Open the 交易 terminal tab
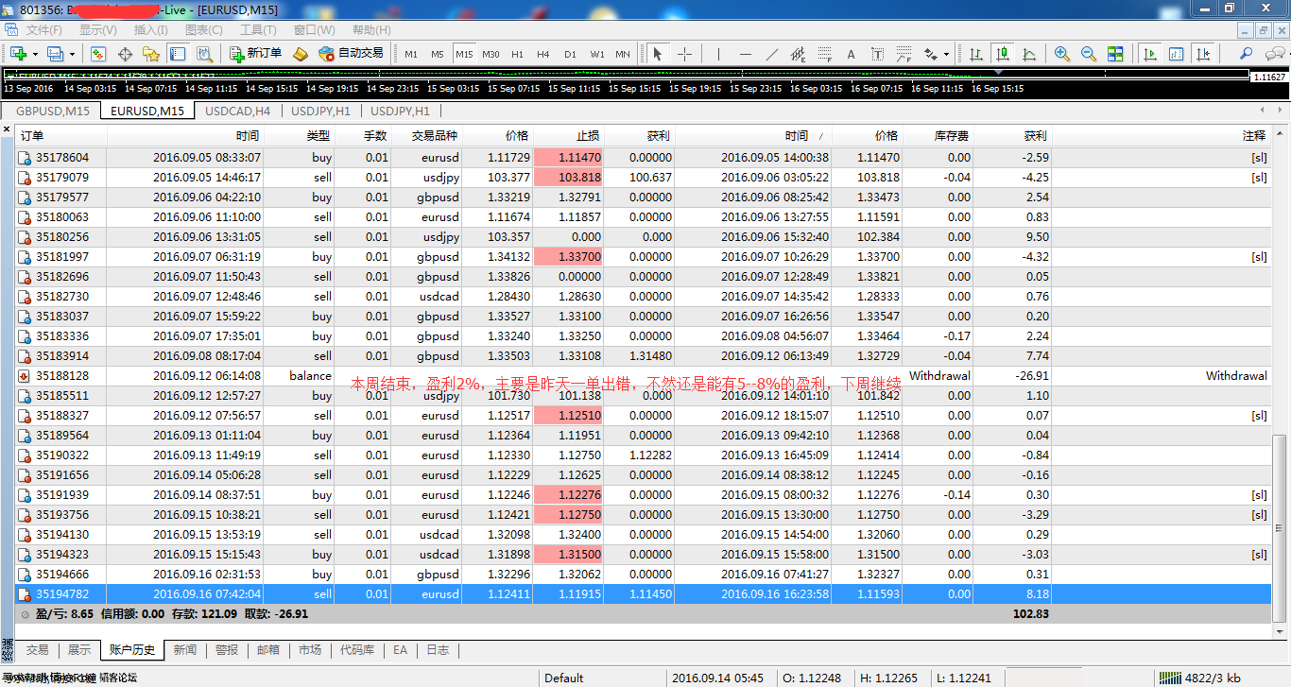 (x=37, y=650)
